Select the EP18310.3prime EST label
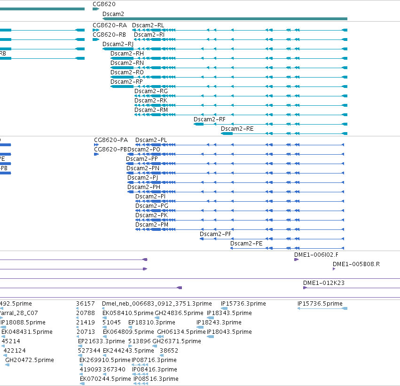The image size is (400, 386). [x=151, y=323]
